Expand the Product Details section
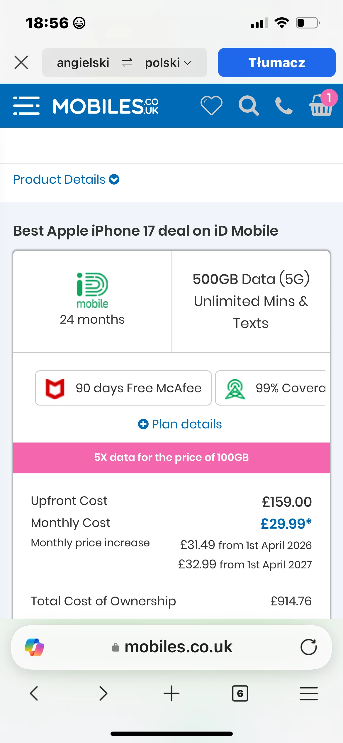 click(x=66, y=180)
